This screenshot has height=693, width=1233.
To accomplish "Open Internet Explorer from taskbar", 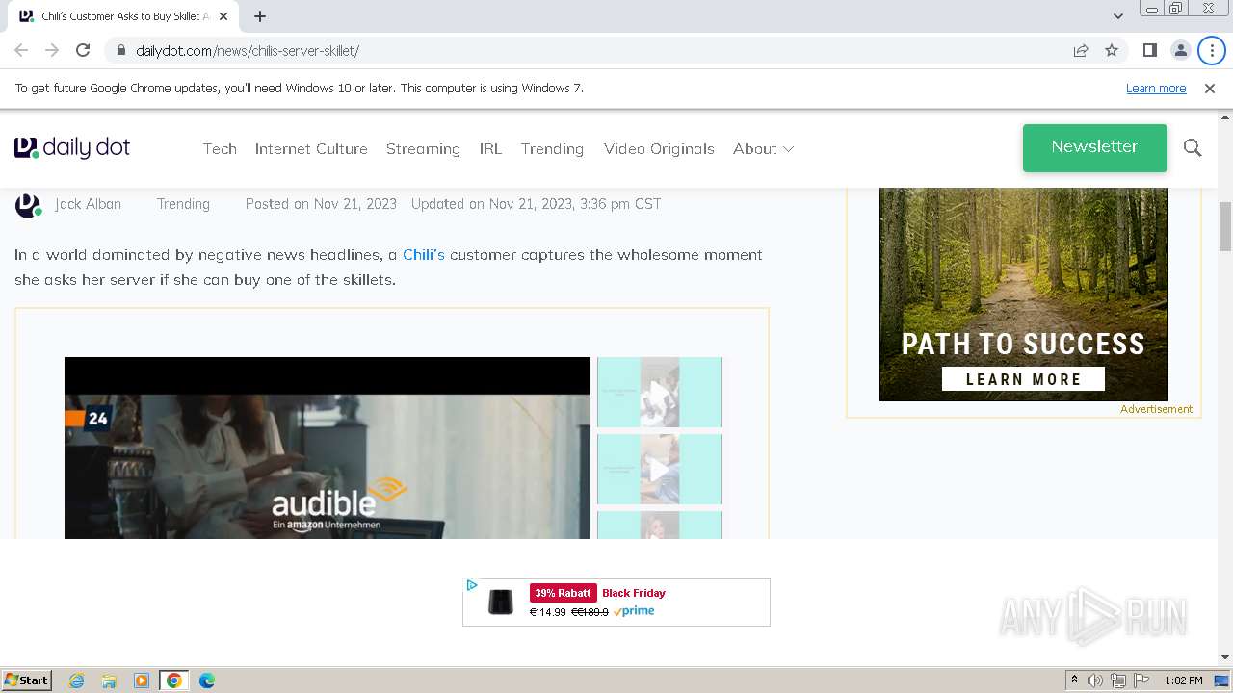I will (x=76, y=680).
